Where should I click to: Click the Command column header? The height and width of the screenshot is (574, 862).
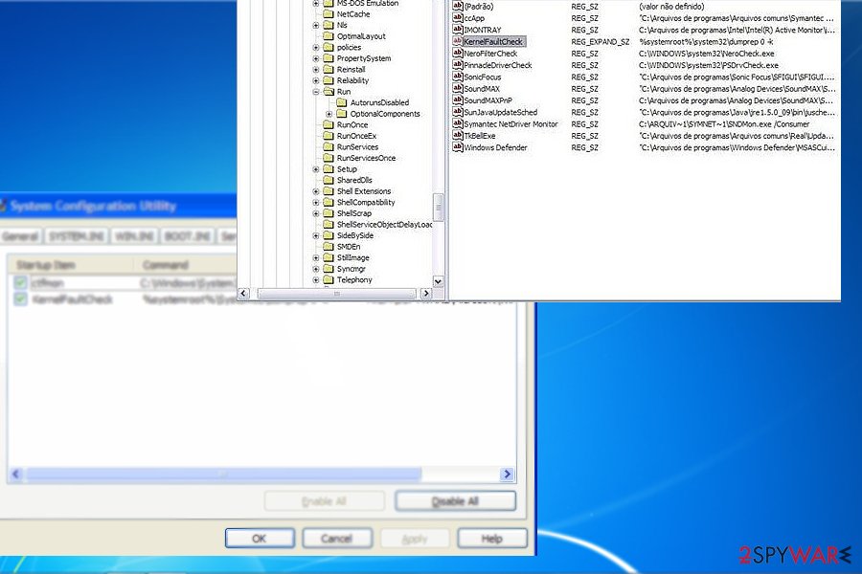point(185,265)
